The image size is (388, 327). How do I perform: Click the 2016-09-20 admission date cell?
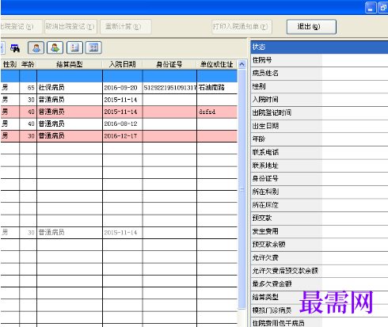tap(123, 88)
